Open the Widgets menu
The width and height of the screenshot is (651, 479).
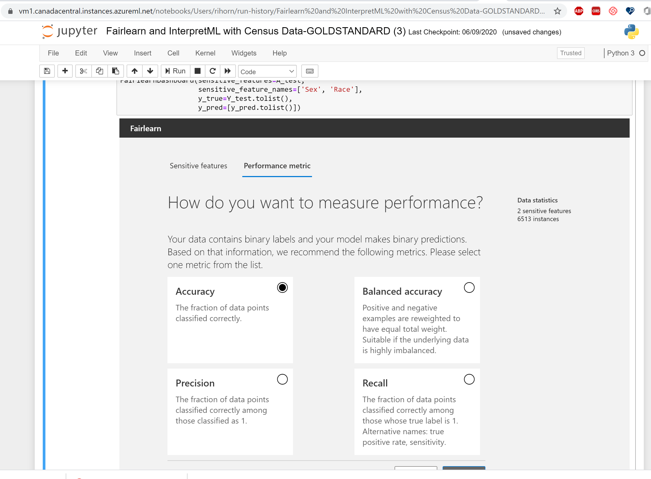tap(243, 53)
